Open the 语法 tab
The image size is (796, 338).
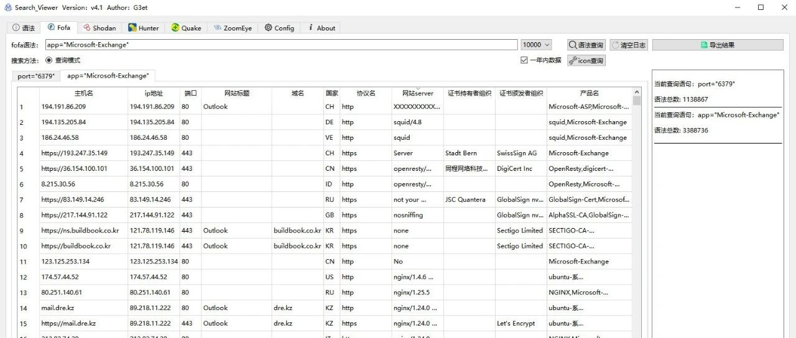coord(24,28)
